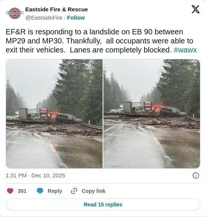
Task: Open the @EastsideFire handle
Action: 44,18
